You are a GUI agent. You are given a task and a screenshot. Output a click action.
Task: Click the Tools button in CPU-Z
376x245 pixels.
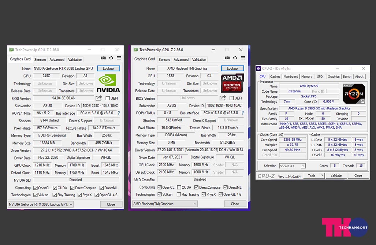pos(312,175)
